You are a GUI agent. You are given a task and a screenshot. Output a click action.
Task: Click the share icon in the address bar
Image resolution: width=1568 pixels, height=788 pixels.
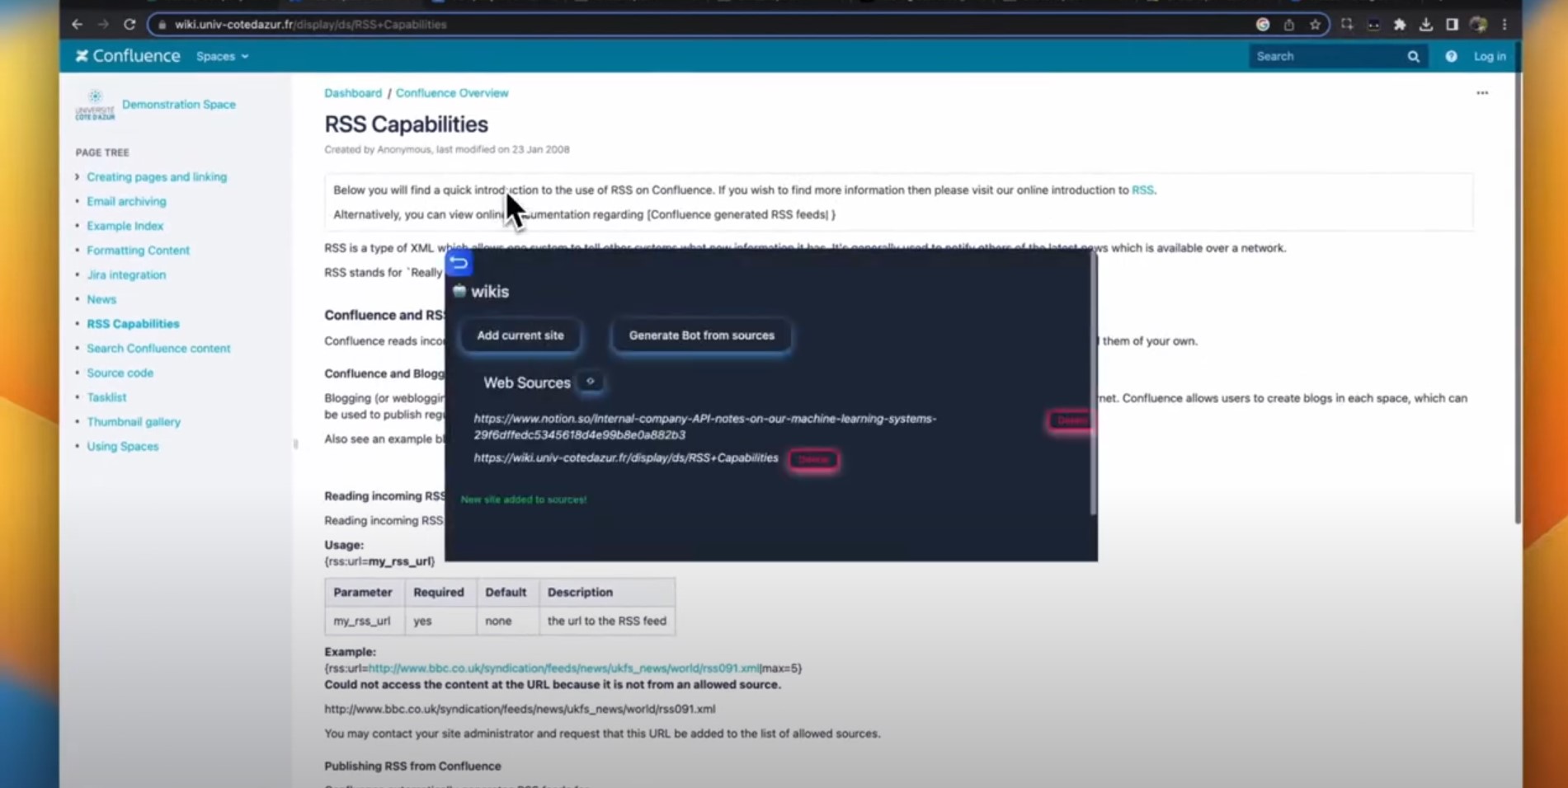click(x=1289, y=25)
